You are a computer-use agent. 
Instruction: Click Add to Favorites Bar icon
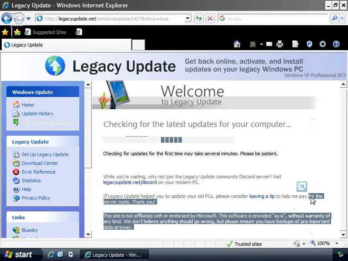tap(17, 32)
